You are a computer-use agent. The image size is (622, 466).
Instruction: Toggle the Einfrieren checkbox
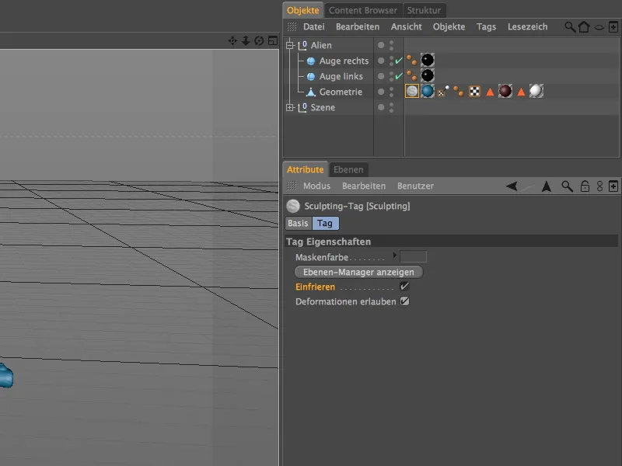click(404, 286)
